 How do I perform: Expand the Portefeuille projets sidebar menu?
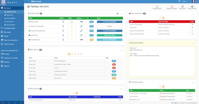pyautogui.click(x=12, y=28)
